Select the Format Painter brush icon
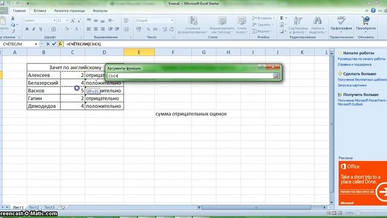 coord(13,31)
